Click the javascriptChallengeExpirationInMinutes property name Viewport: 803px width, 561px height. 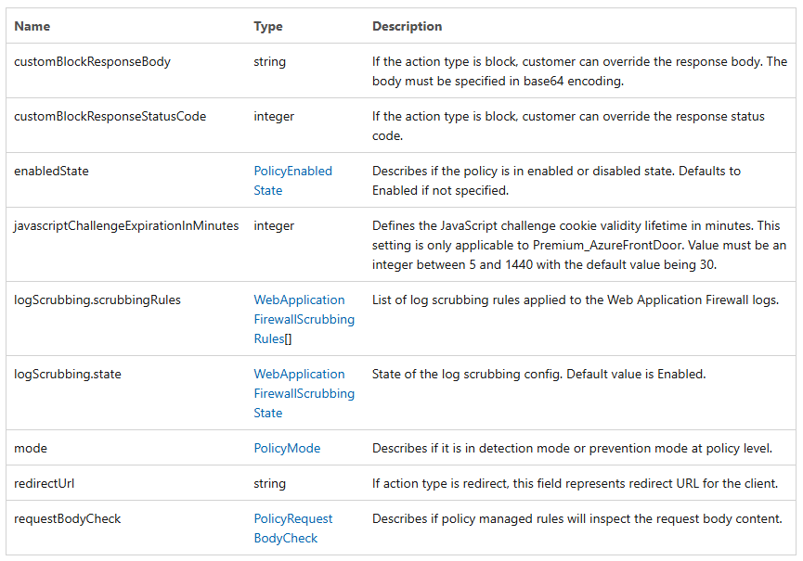[x=126, y=225]
